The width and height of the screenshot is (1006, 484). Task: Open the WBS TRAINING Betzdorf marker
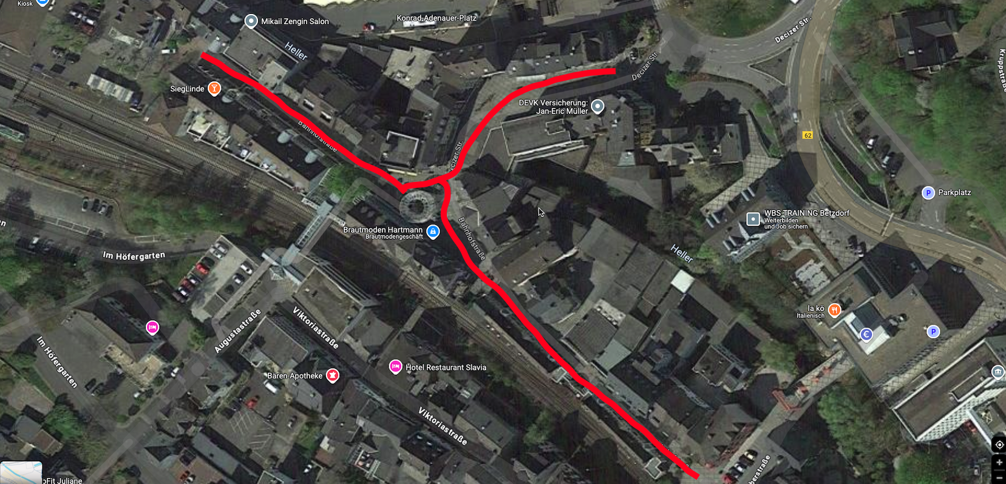pos(753,219)
